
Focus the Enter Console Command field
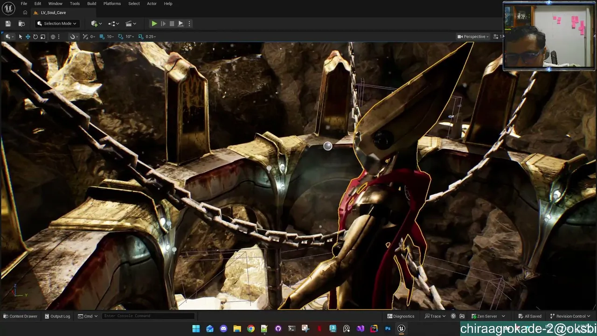coord(148,316)
